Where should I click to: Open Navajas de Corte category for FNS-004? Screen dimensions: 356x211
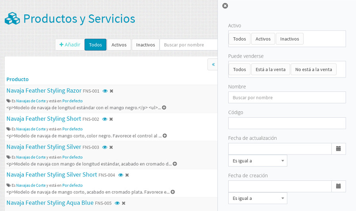[31, 186]
